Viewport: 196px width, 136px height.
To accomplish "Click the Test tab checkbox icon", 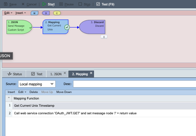I will pos(33,74).
